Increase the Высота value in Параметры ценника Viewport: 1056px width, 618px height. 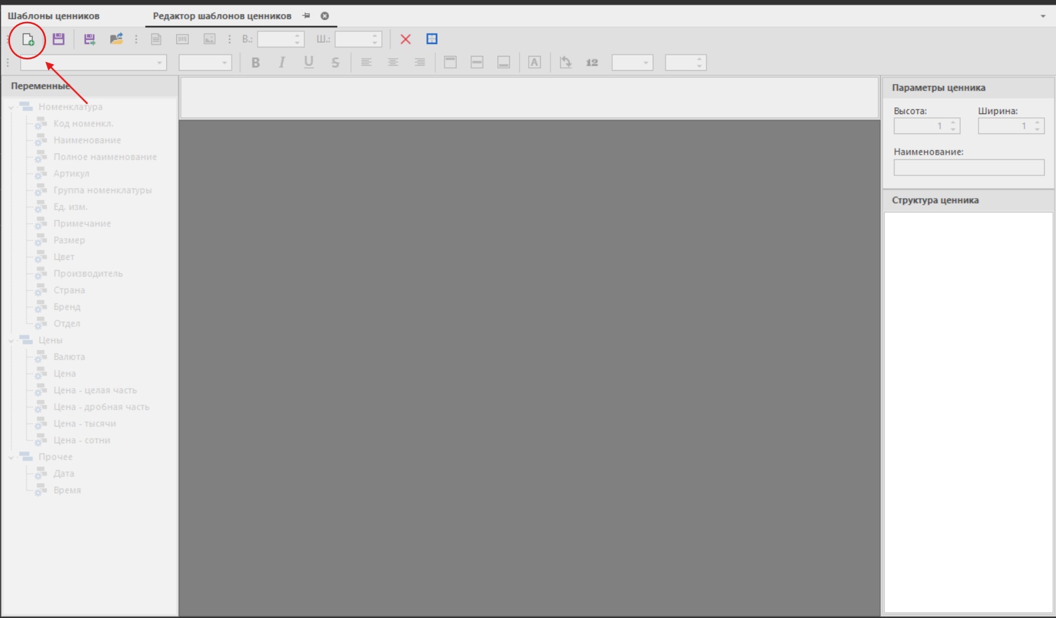tap(953, 123)
